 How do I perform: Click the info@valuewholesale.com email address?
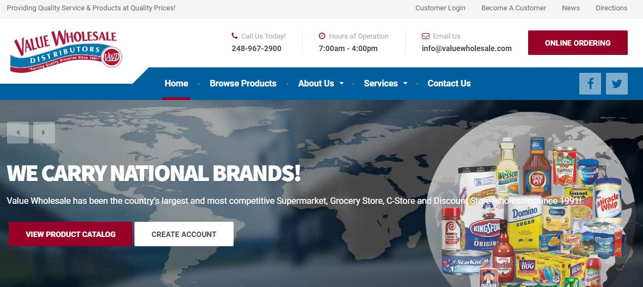467,49
